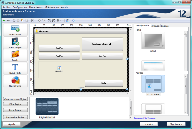Click the black X delete icon
192x129 pixels.
[x=32, y=20]
